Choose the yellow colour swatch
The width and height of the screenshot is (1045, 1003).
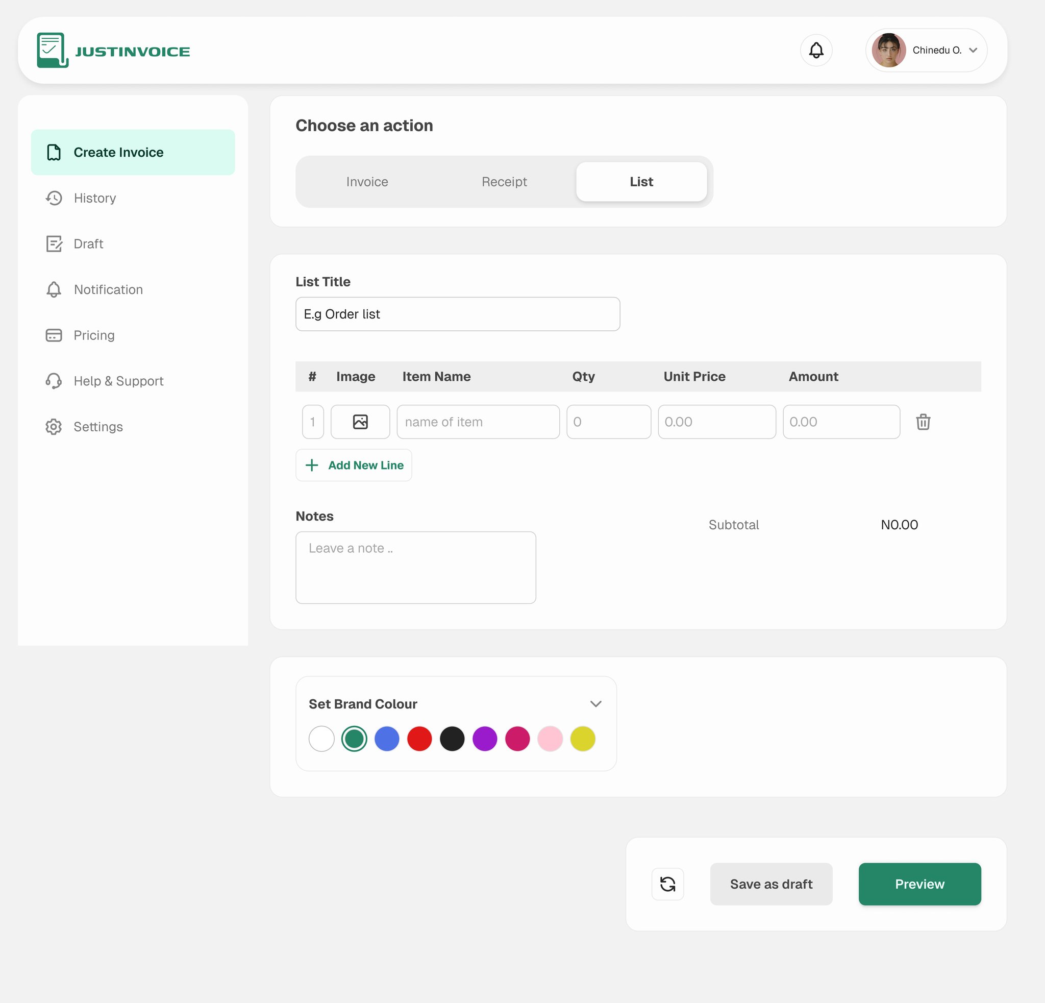(x=582, y=739)
